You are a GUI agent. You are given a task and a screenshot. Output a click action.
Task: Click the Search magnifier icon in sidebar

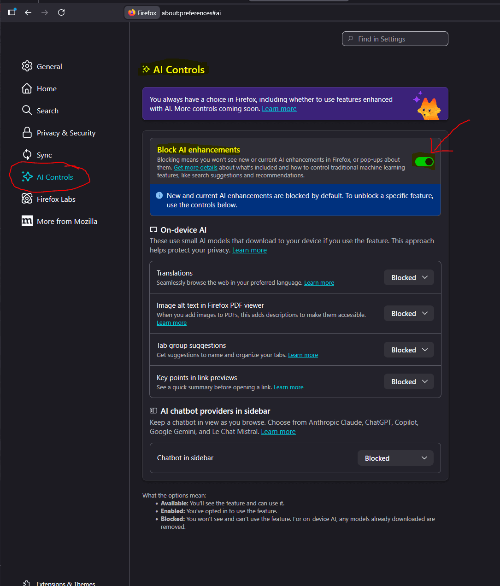[27, 110]
